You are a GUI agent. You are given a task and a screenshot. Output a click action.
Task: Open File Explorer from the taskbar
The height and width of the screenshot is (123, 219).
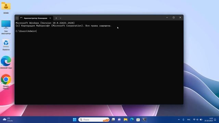tap(126, 120)
